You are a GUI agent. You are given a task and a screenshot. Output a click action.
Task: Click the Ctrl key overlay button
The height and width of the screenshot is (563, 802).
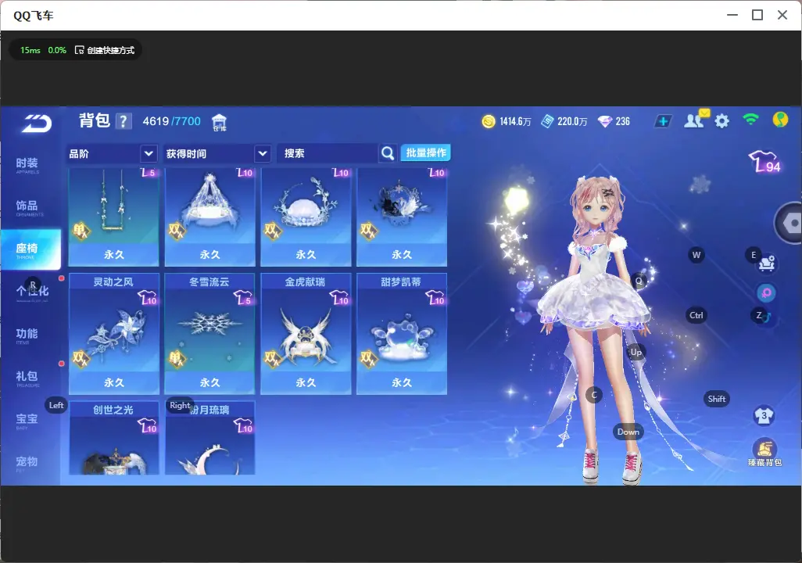coord(696,315)
